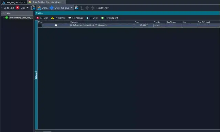Image resolution: width=220 pixels, height=132 pixels.
Task: Sort by the Time column header
Action: pyautogui.click(x=144, y=22)
